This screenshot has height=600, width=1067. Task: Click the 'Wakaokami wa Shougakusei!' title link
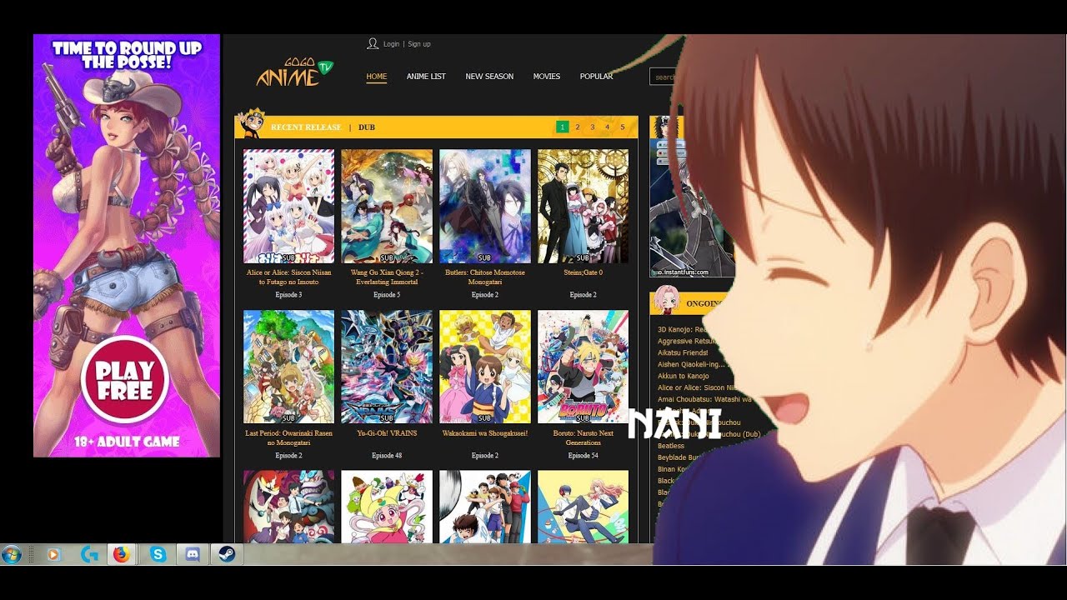485,433
